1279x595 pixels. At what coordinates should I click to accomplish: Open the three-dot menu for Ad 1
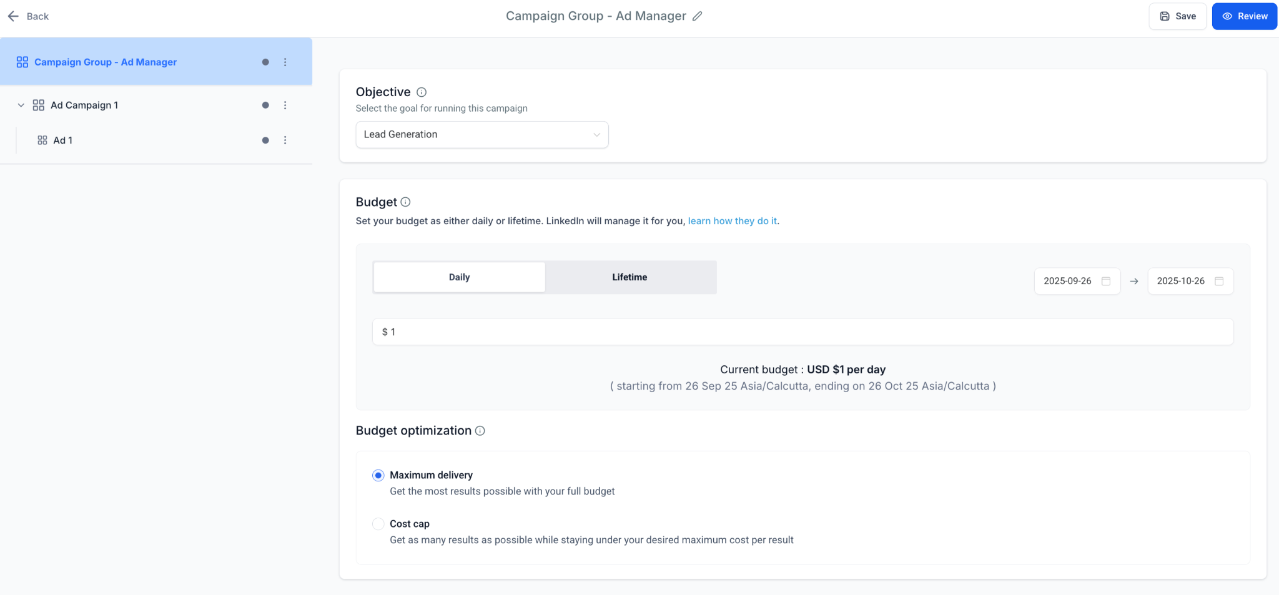[x=285, y=140]
